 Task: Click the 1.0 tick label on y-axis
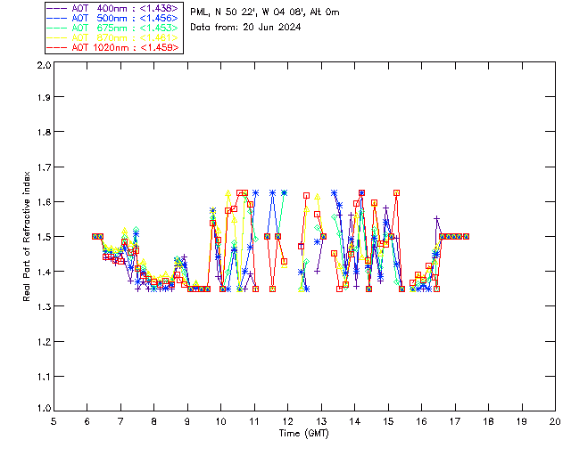click(x=43, y=410)
